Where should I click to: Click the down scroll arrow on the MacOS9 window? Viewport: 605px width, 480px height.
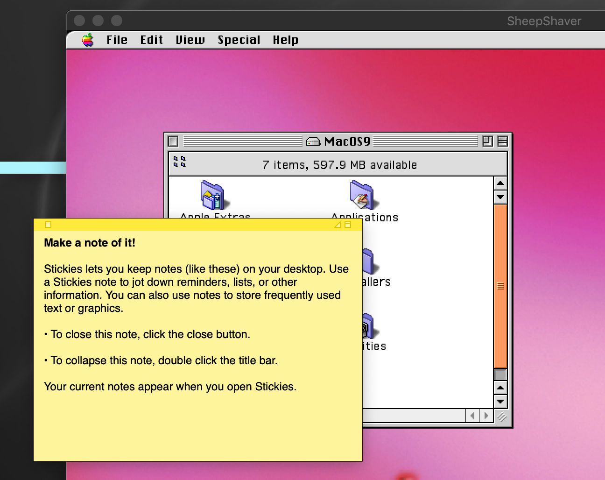500,401
